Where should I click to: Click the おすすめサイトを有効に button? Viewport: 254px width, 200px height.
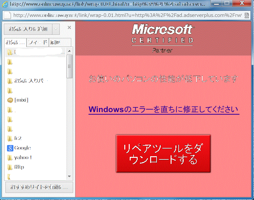coord(39,187)
